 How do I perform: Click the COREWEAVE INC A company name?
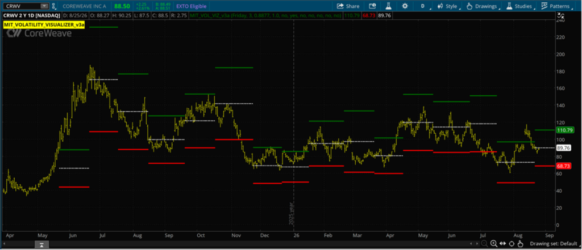pos(84,6)
